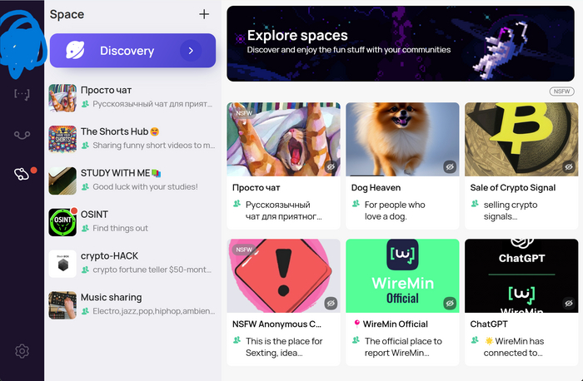Click NSFW badge on Anonymous card
The width and height of the screenshot is (583, 381).
tap(244, 250)
